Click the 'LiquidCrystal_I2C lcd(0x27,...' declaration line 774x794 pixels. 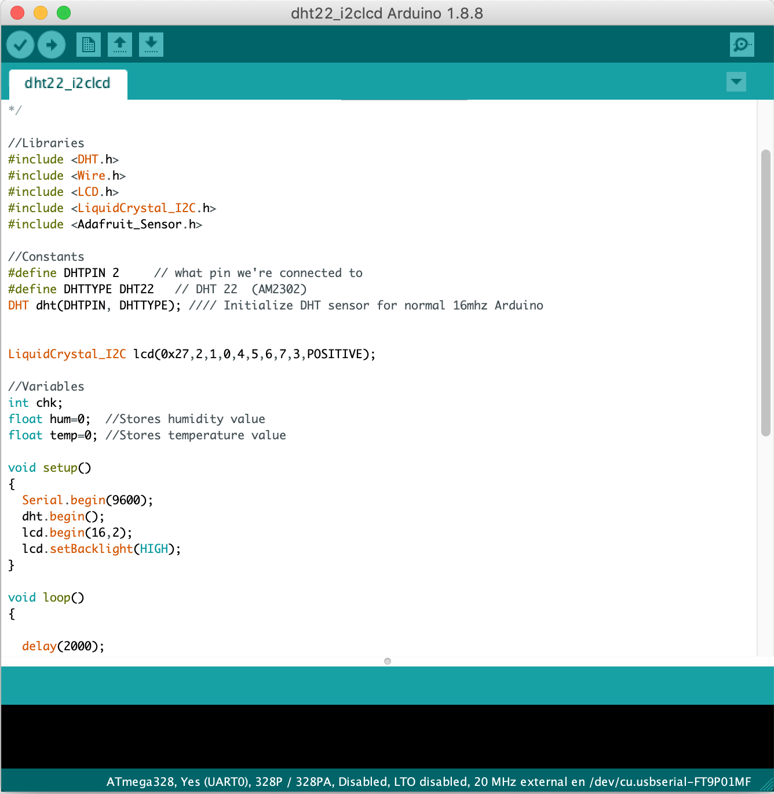tap(192, 354)
